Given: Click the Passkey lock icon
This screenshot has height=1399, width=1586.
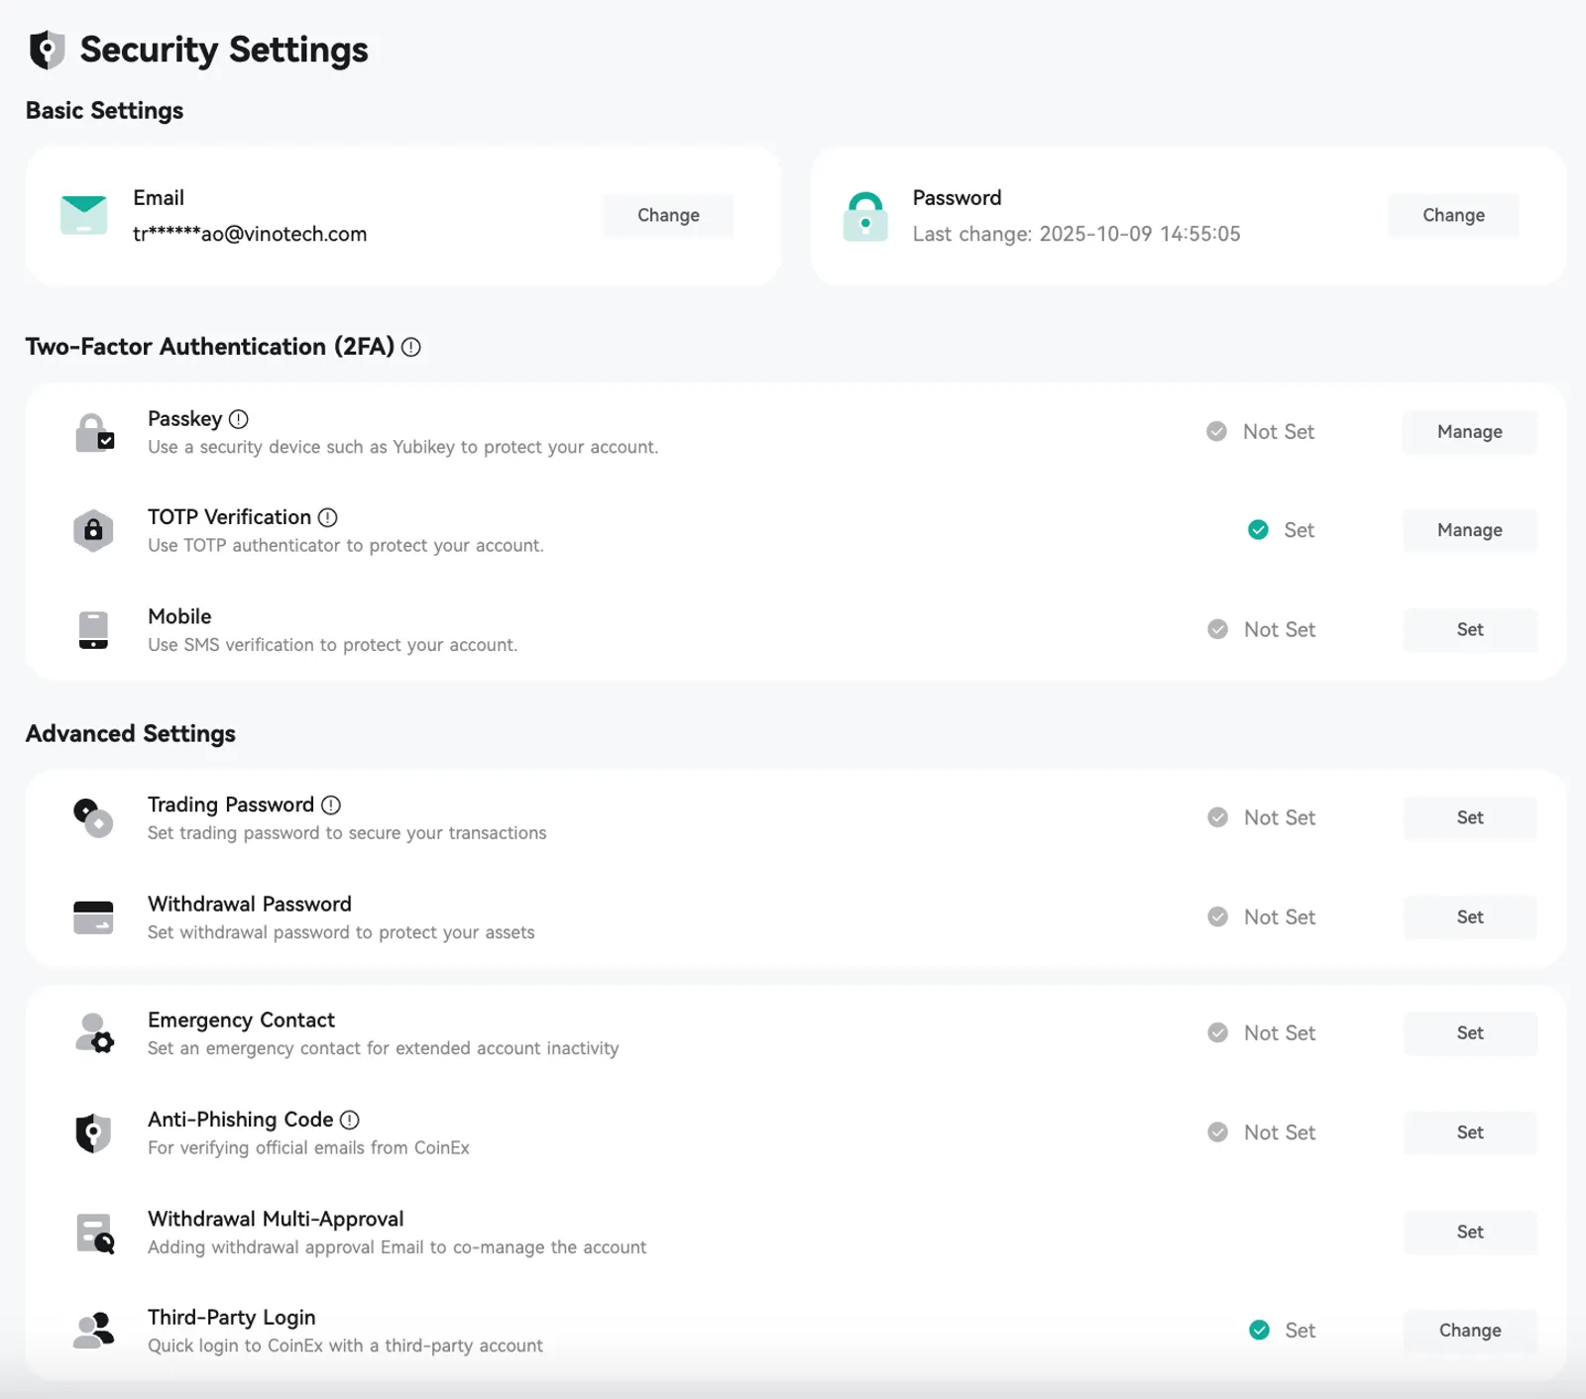Looking at the screenshot, I should click(x=94, y=432).
